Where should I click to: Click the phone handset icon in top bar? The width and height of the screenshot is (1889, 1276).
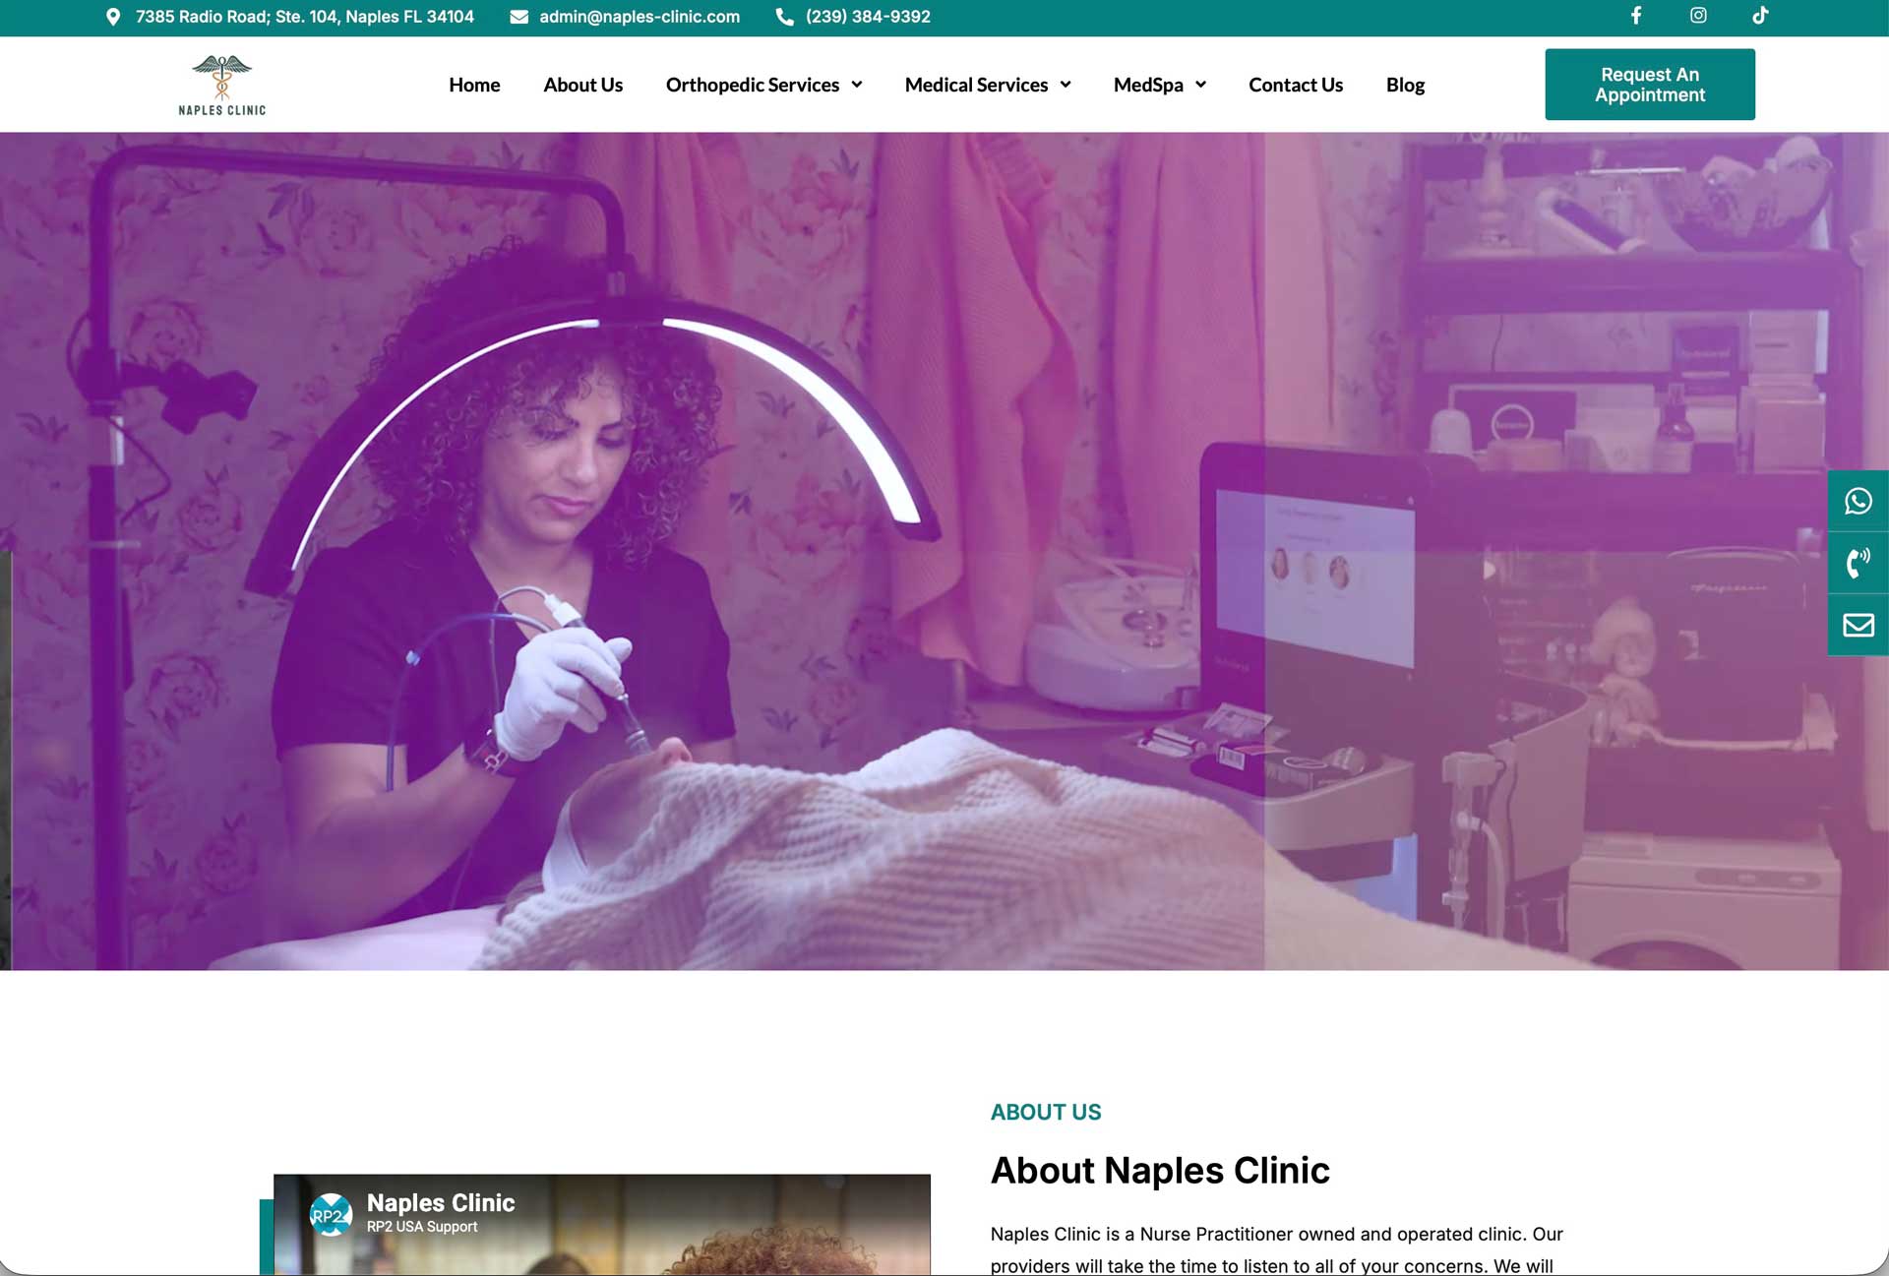click(x=784, y=17)
